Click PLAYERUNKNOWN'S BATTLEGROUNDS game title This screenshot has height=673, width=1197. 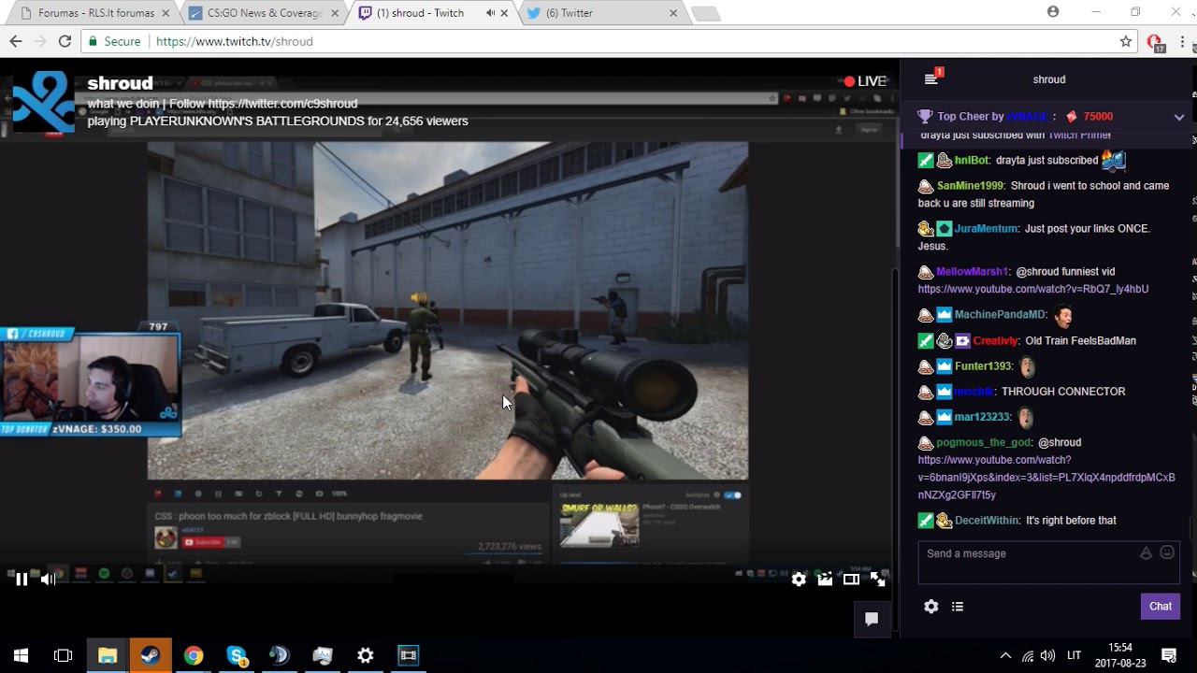[x=247, y=122]
